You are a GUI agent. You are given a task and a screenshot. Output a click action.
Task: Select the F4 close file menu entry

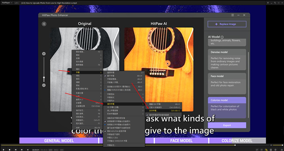tap(87, 65)
